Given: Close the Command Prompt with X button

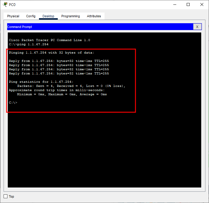Looking at the screenshot, I should pos(197,27).
